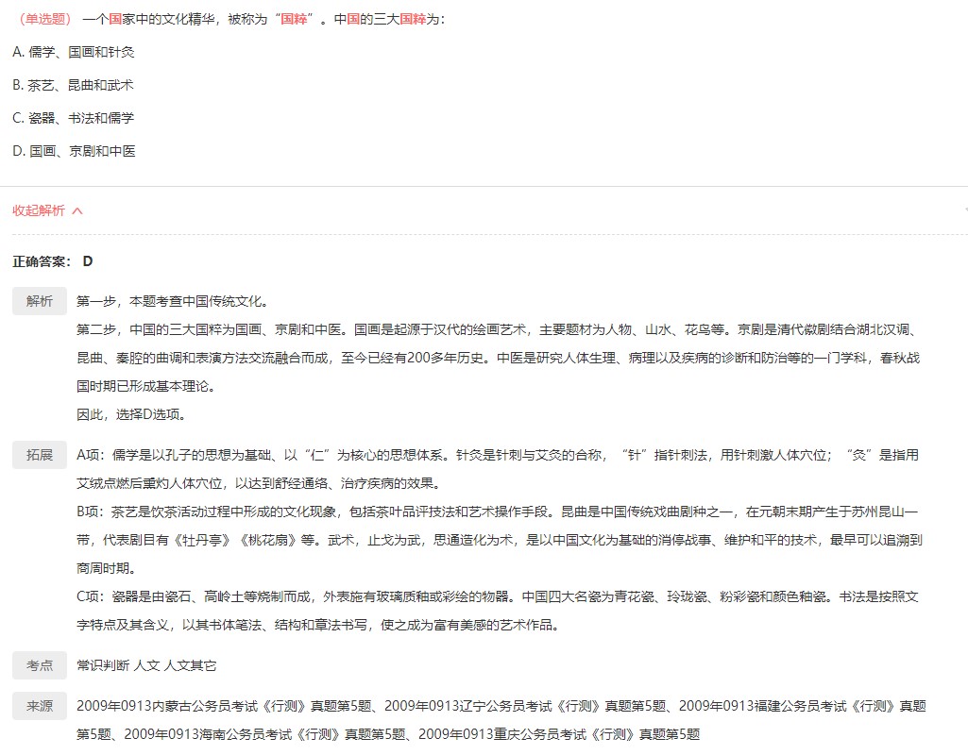This screenshot has width=968, height=755.
Task: Click the B项 explanation about 茶艺
Action: (x=500, y=540)
